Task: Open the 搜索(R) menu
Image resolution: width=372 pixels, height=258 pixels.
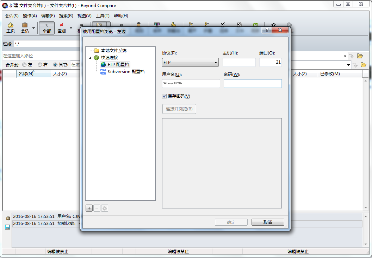Action: click(66, 15)
